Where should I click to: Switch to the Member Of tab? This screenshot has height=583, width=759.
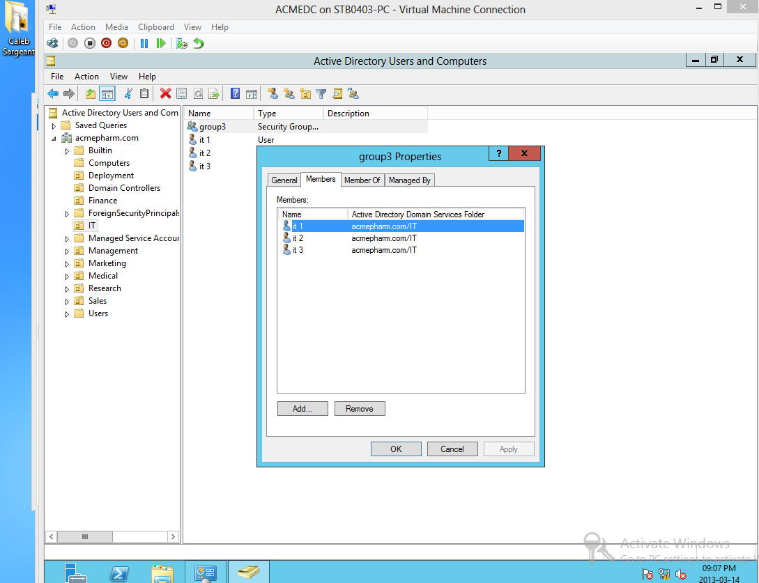click(362, 180)
